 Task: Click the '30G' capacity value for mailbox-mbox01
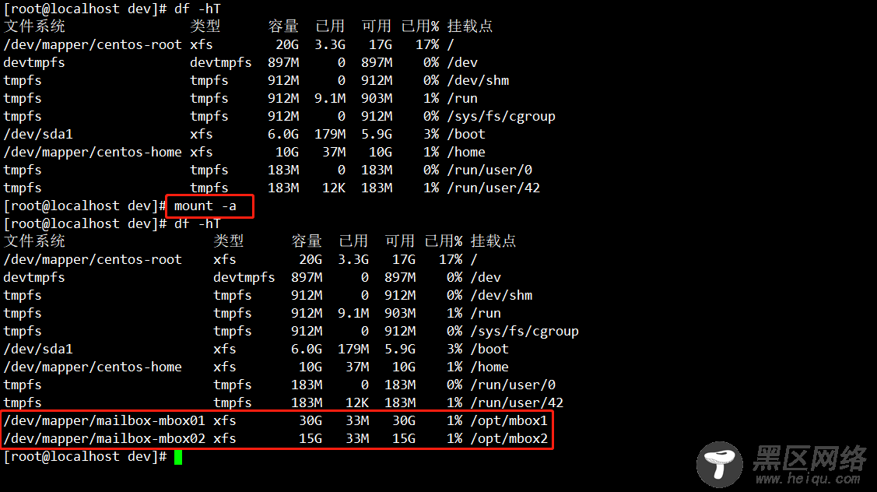click(x=310, y=421)
